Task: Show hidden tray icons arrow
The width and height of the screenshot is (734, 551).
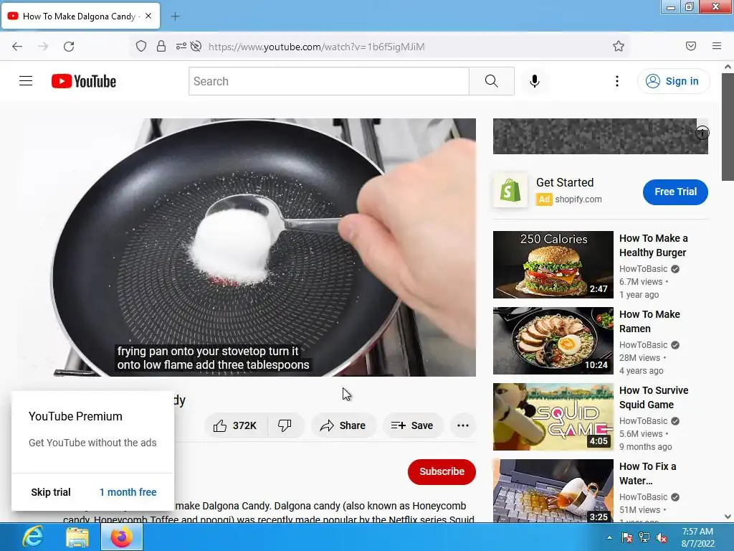Action: click(x=609, y=537)
